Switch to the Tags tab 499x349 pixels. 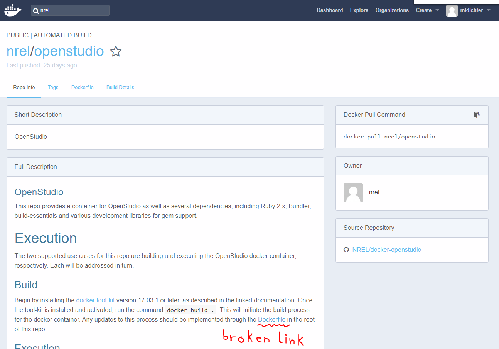click(x=53, y=88)
